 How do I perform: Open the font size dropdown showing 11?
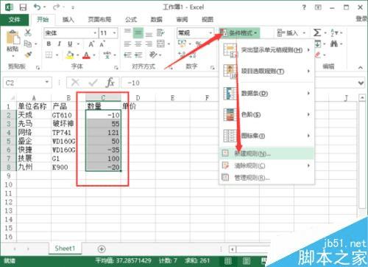click(x=114, y=33)
